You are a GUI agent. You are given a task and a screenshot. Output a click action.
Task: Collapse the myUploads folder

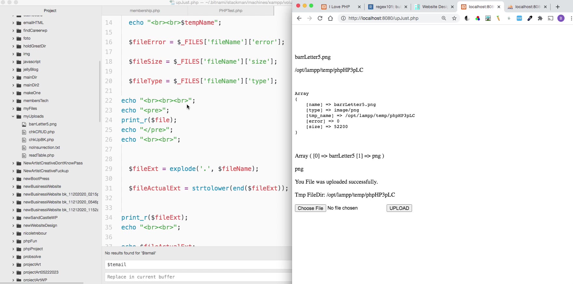click(13, 116)
